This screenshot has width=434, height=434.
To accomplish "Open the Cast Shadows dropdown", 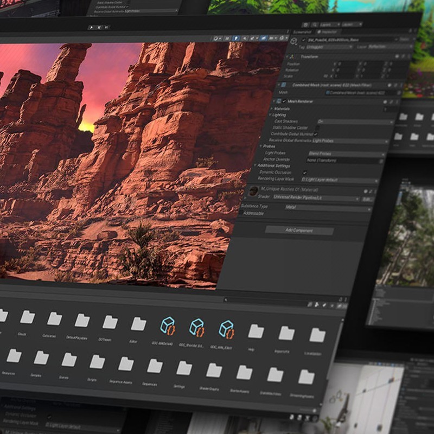I will (x=355, y=122).
